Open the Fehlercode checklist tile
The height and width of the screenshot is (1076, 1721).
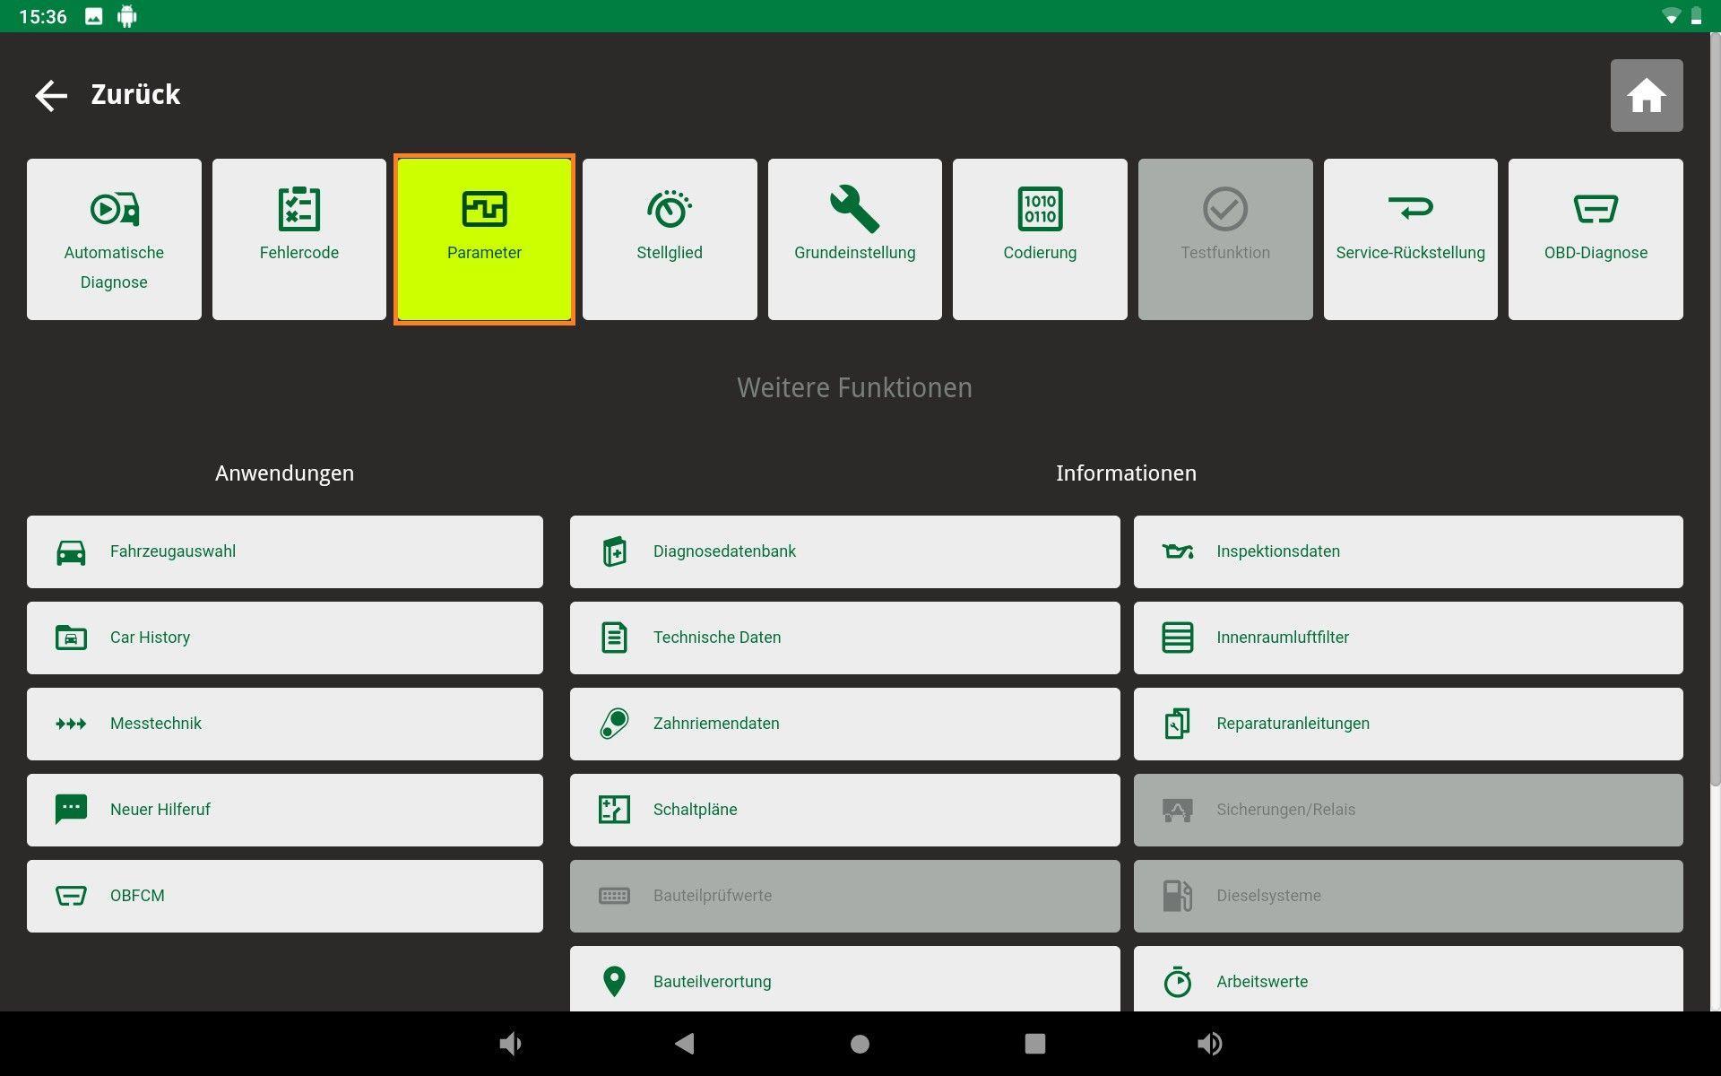[299, 239]
